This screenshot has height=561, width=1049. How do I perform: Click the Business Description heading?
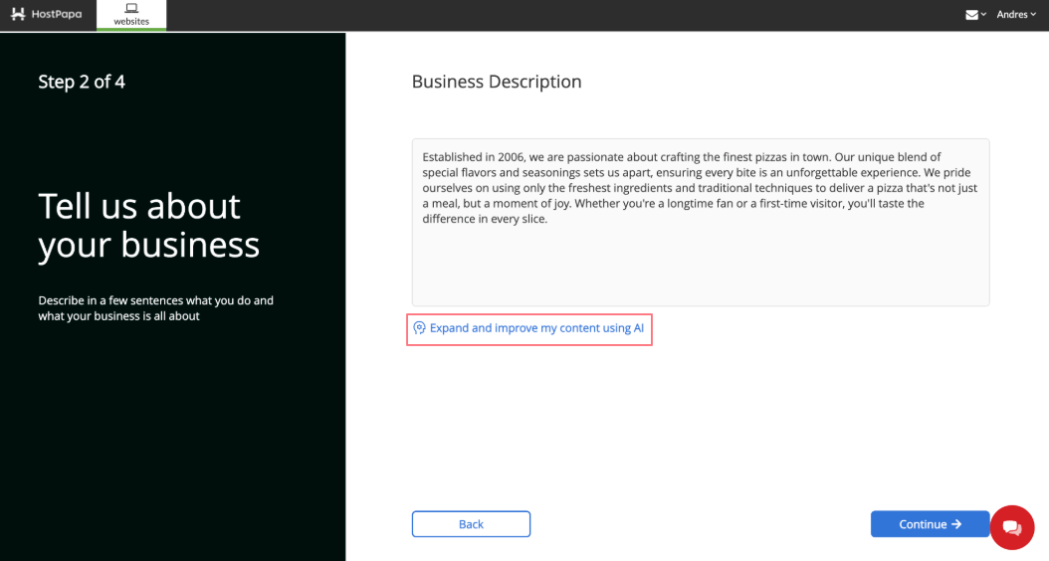tap(497, 82)
